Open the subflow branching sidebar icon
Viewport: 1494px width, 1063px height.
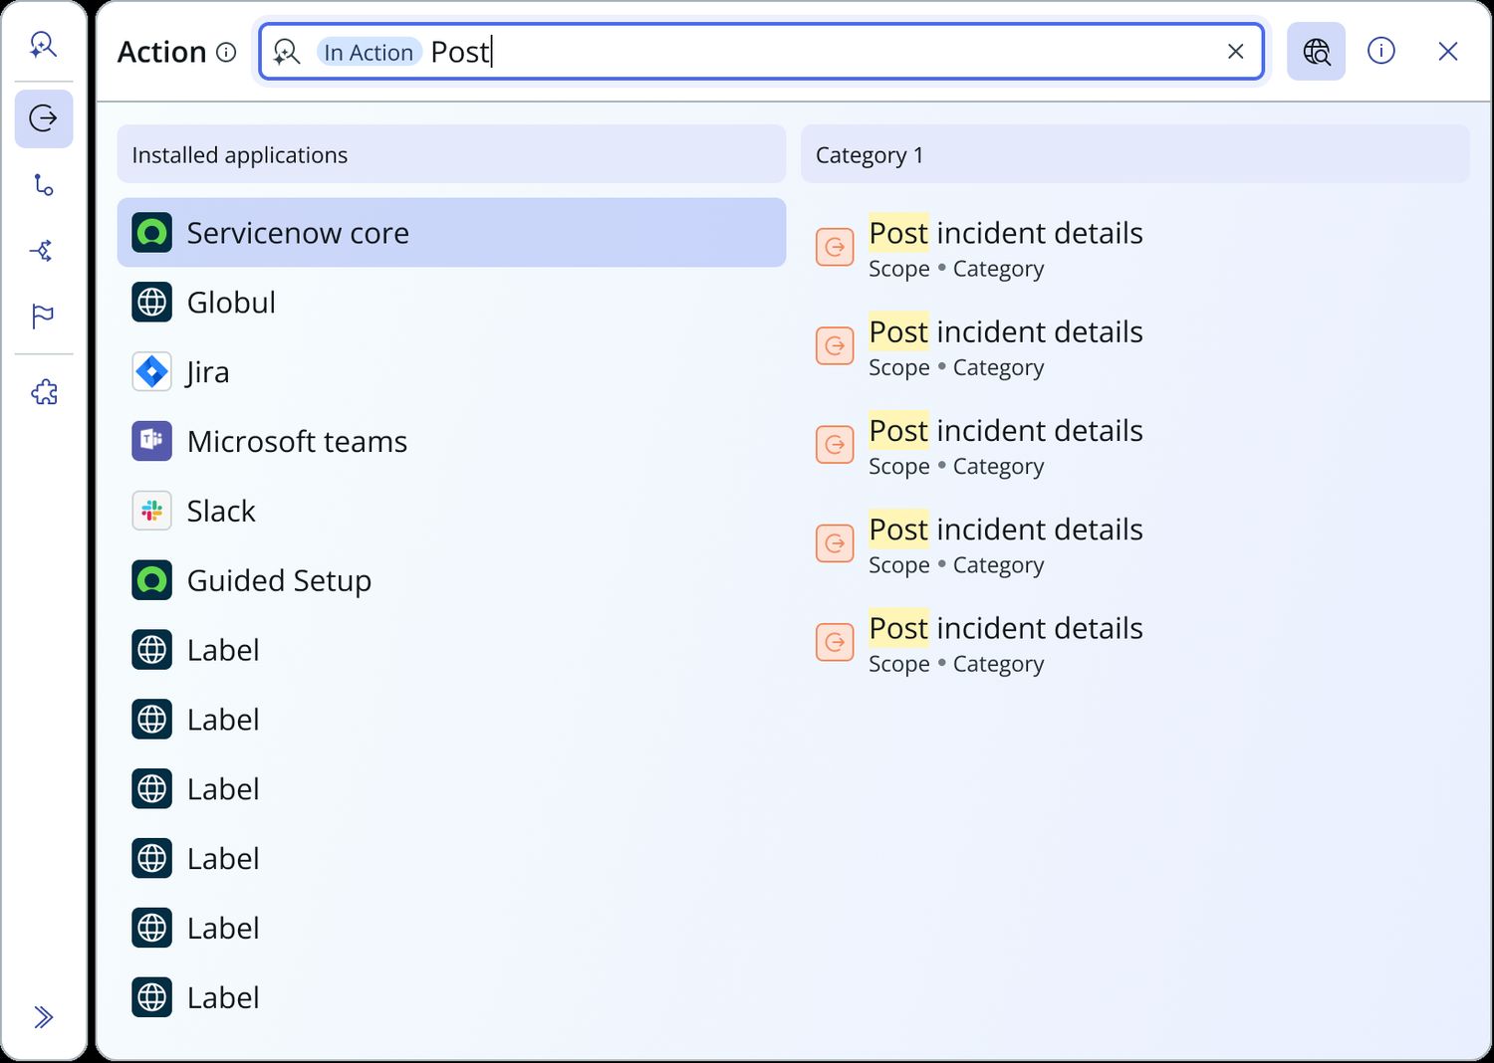[x=43, y=251]
